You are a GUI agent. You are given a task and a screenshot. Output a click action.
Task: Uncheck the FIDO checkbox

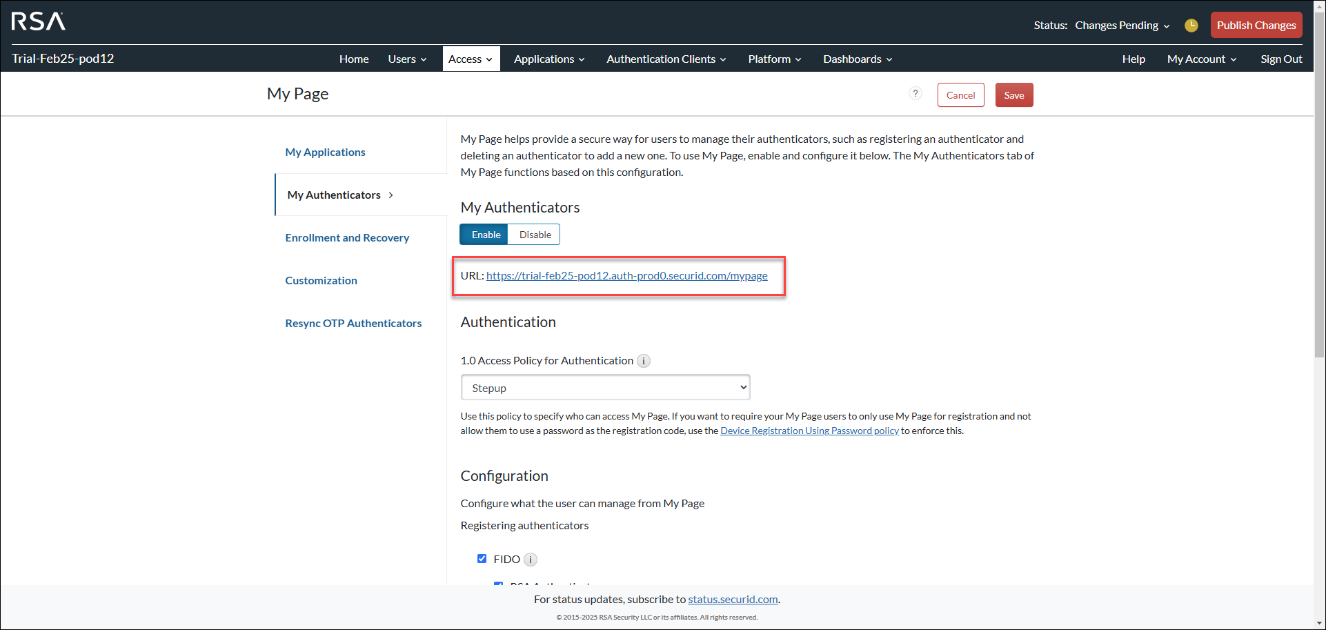pos(482,559)
